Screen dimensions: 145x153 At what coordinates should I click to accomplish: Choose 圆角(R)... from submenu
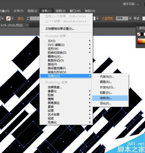(x=110, y=82)
